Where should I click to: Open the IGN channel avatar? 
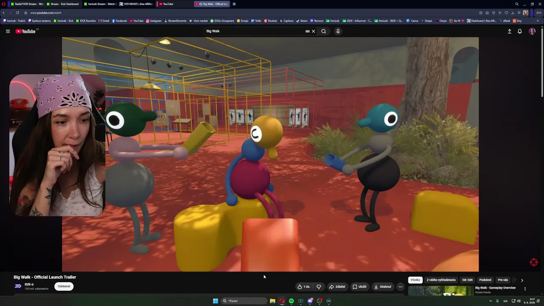pyautogui.click(x=18, y=286)
